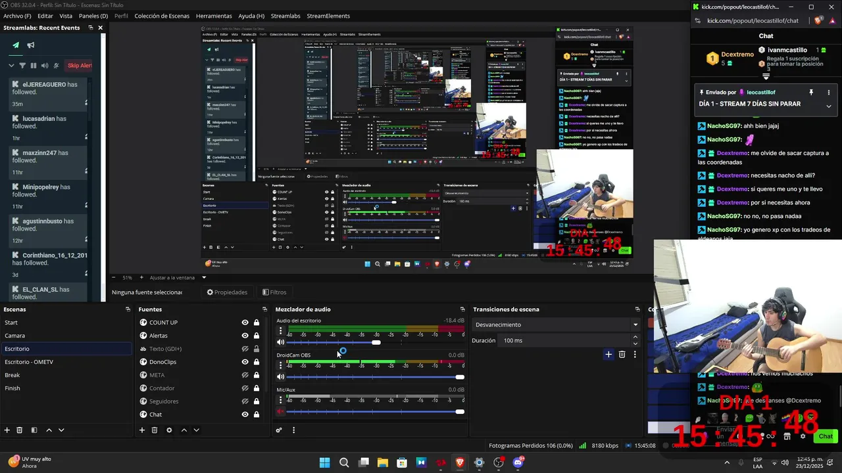The image size is (842, 473).
Task: Move selected source up in Fuentes
Action: coord(184,430)
